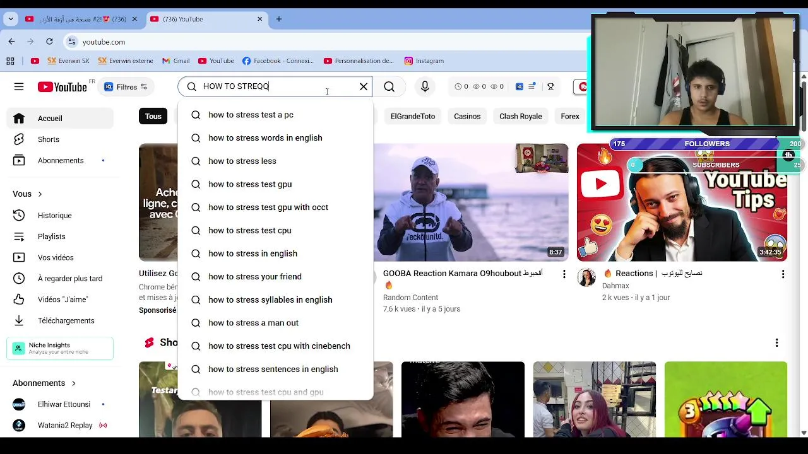The width and height of the screenshot is (808, 454).
Task: Open the site info icon beside the URL
Action: 73,42
